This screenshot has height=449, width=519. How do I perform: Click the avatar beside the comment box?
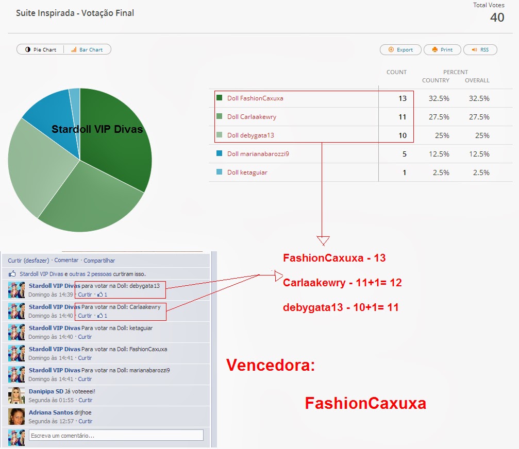click(16, 438)
